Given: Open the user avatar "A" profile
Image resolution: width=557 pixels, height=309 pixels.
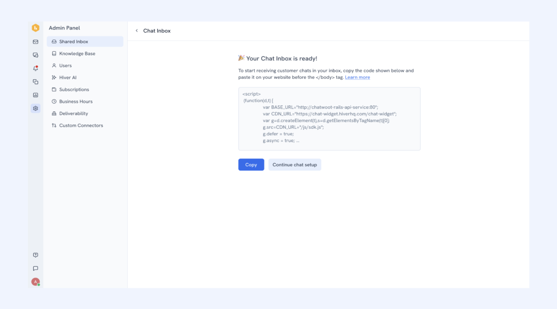Looking at the screenshot, I should pos(35,282).
